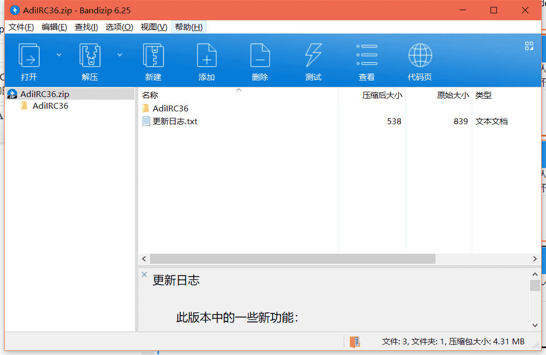Viewport: 546px width, 355px height.
Task: Click the Test (测试) lightning icon
Action: pyautogui.click(x=313, y=55)
